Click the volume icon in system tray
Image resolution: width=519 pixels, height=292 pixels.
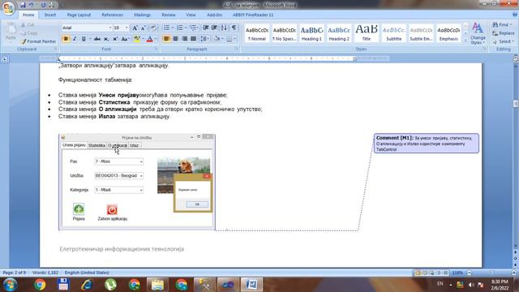pyautogui.click(x=471, y=285)
